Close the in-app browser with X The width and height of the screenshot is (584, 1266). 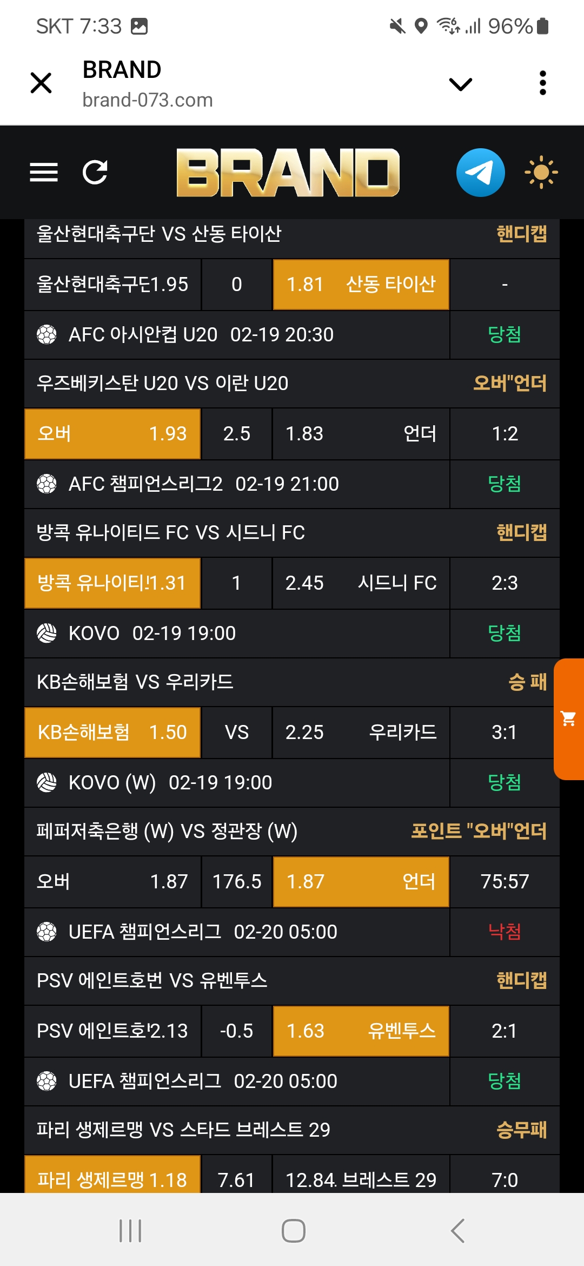pyautogui.click(x=41, y=83)
